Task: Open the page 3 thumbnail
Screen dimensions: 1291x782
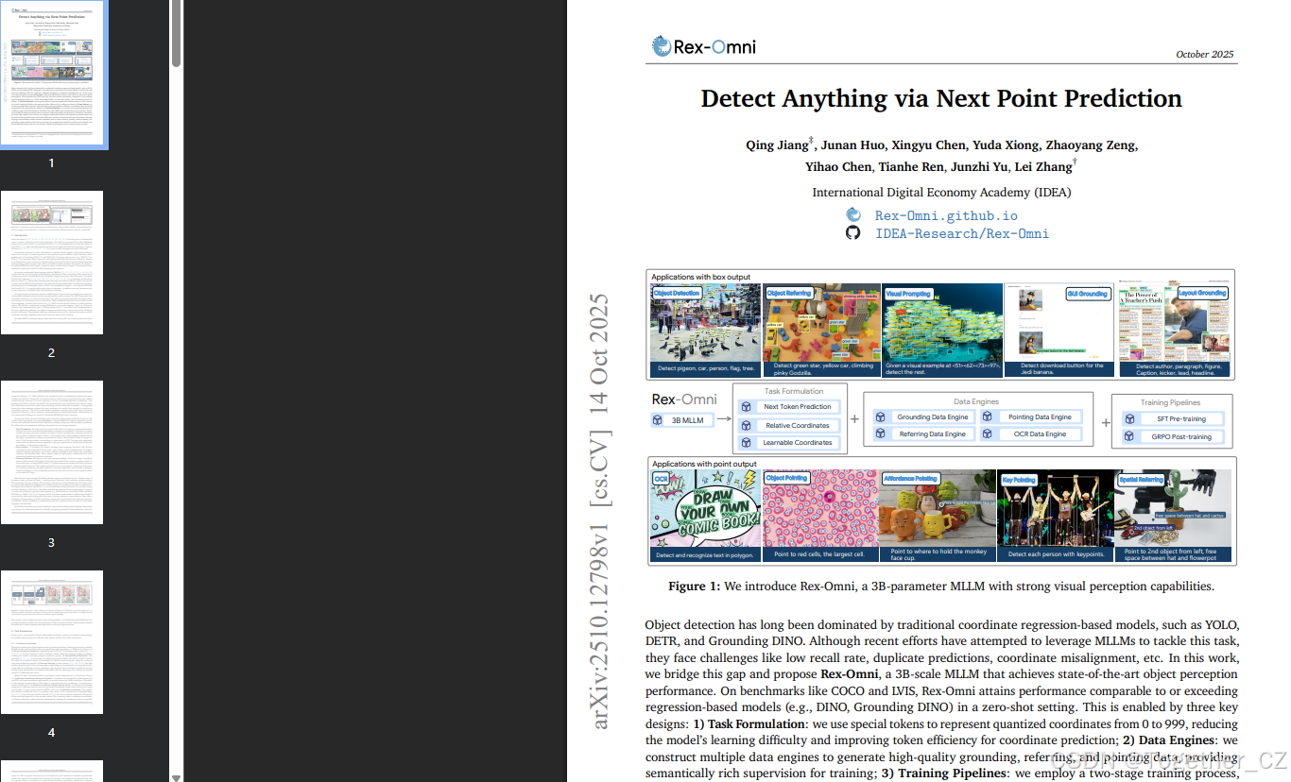Action: (x=52, y=452)
